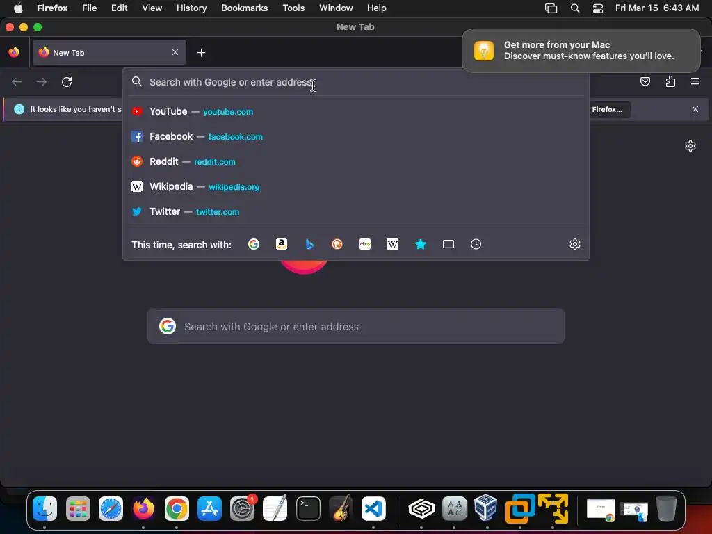Screen dimensions: 712x534
Task: Search this time with DuckDuckGo icon
Action: coord(337,244)
